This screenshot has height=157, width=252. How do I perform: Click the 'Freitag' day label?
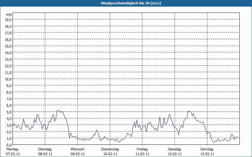(x=142, y=149)
